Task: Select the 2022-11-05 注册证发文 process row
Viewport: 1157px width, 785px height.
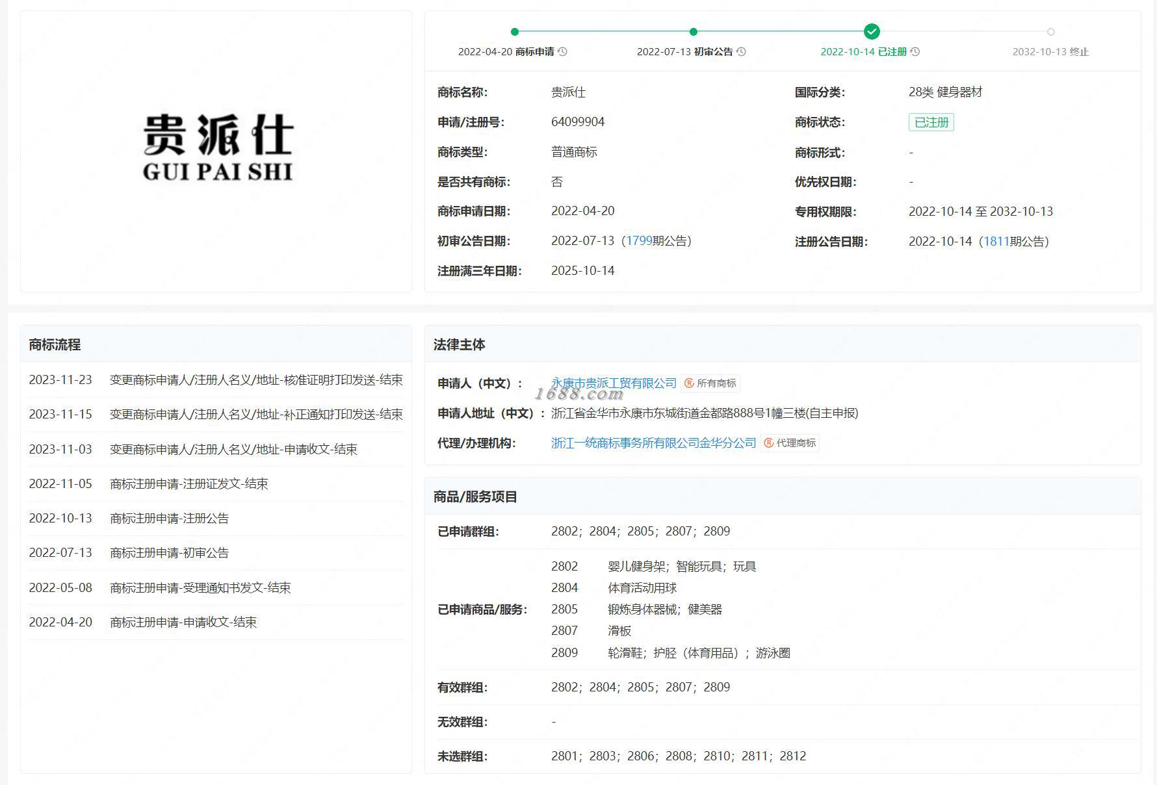Action: [x=216, y=484]
